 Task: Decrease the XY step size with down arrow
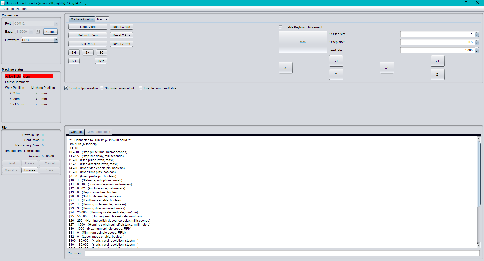point(477,35)
